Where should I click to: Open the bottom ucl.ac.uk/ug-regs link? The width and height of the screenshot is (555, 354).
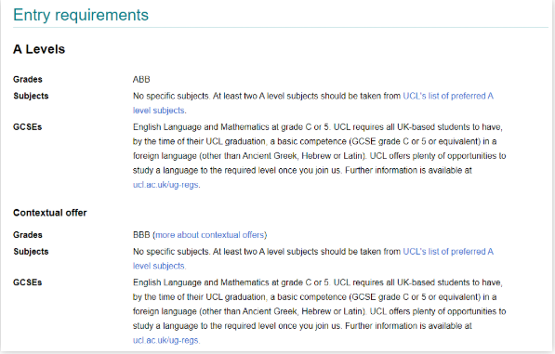pos(165,341)
